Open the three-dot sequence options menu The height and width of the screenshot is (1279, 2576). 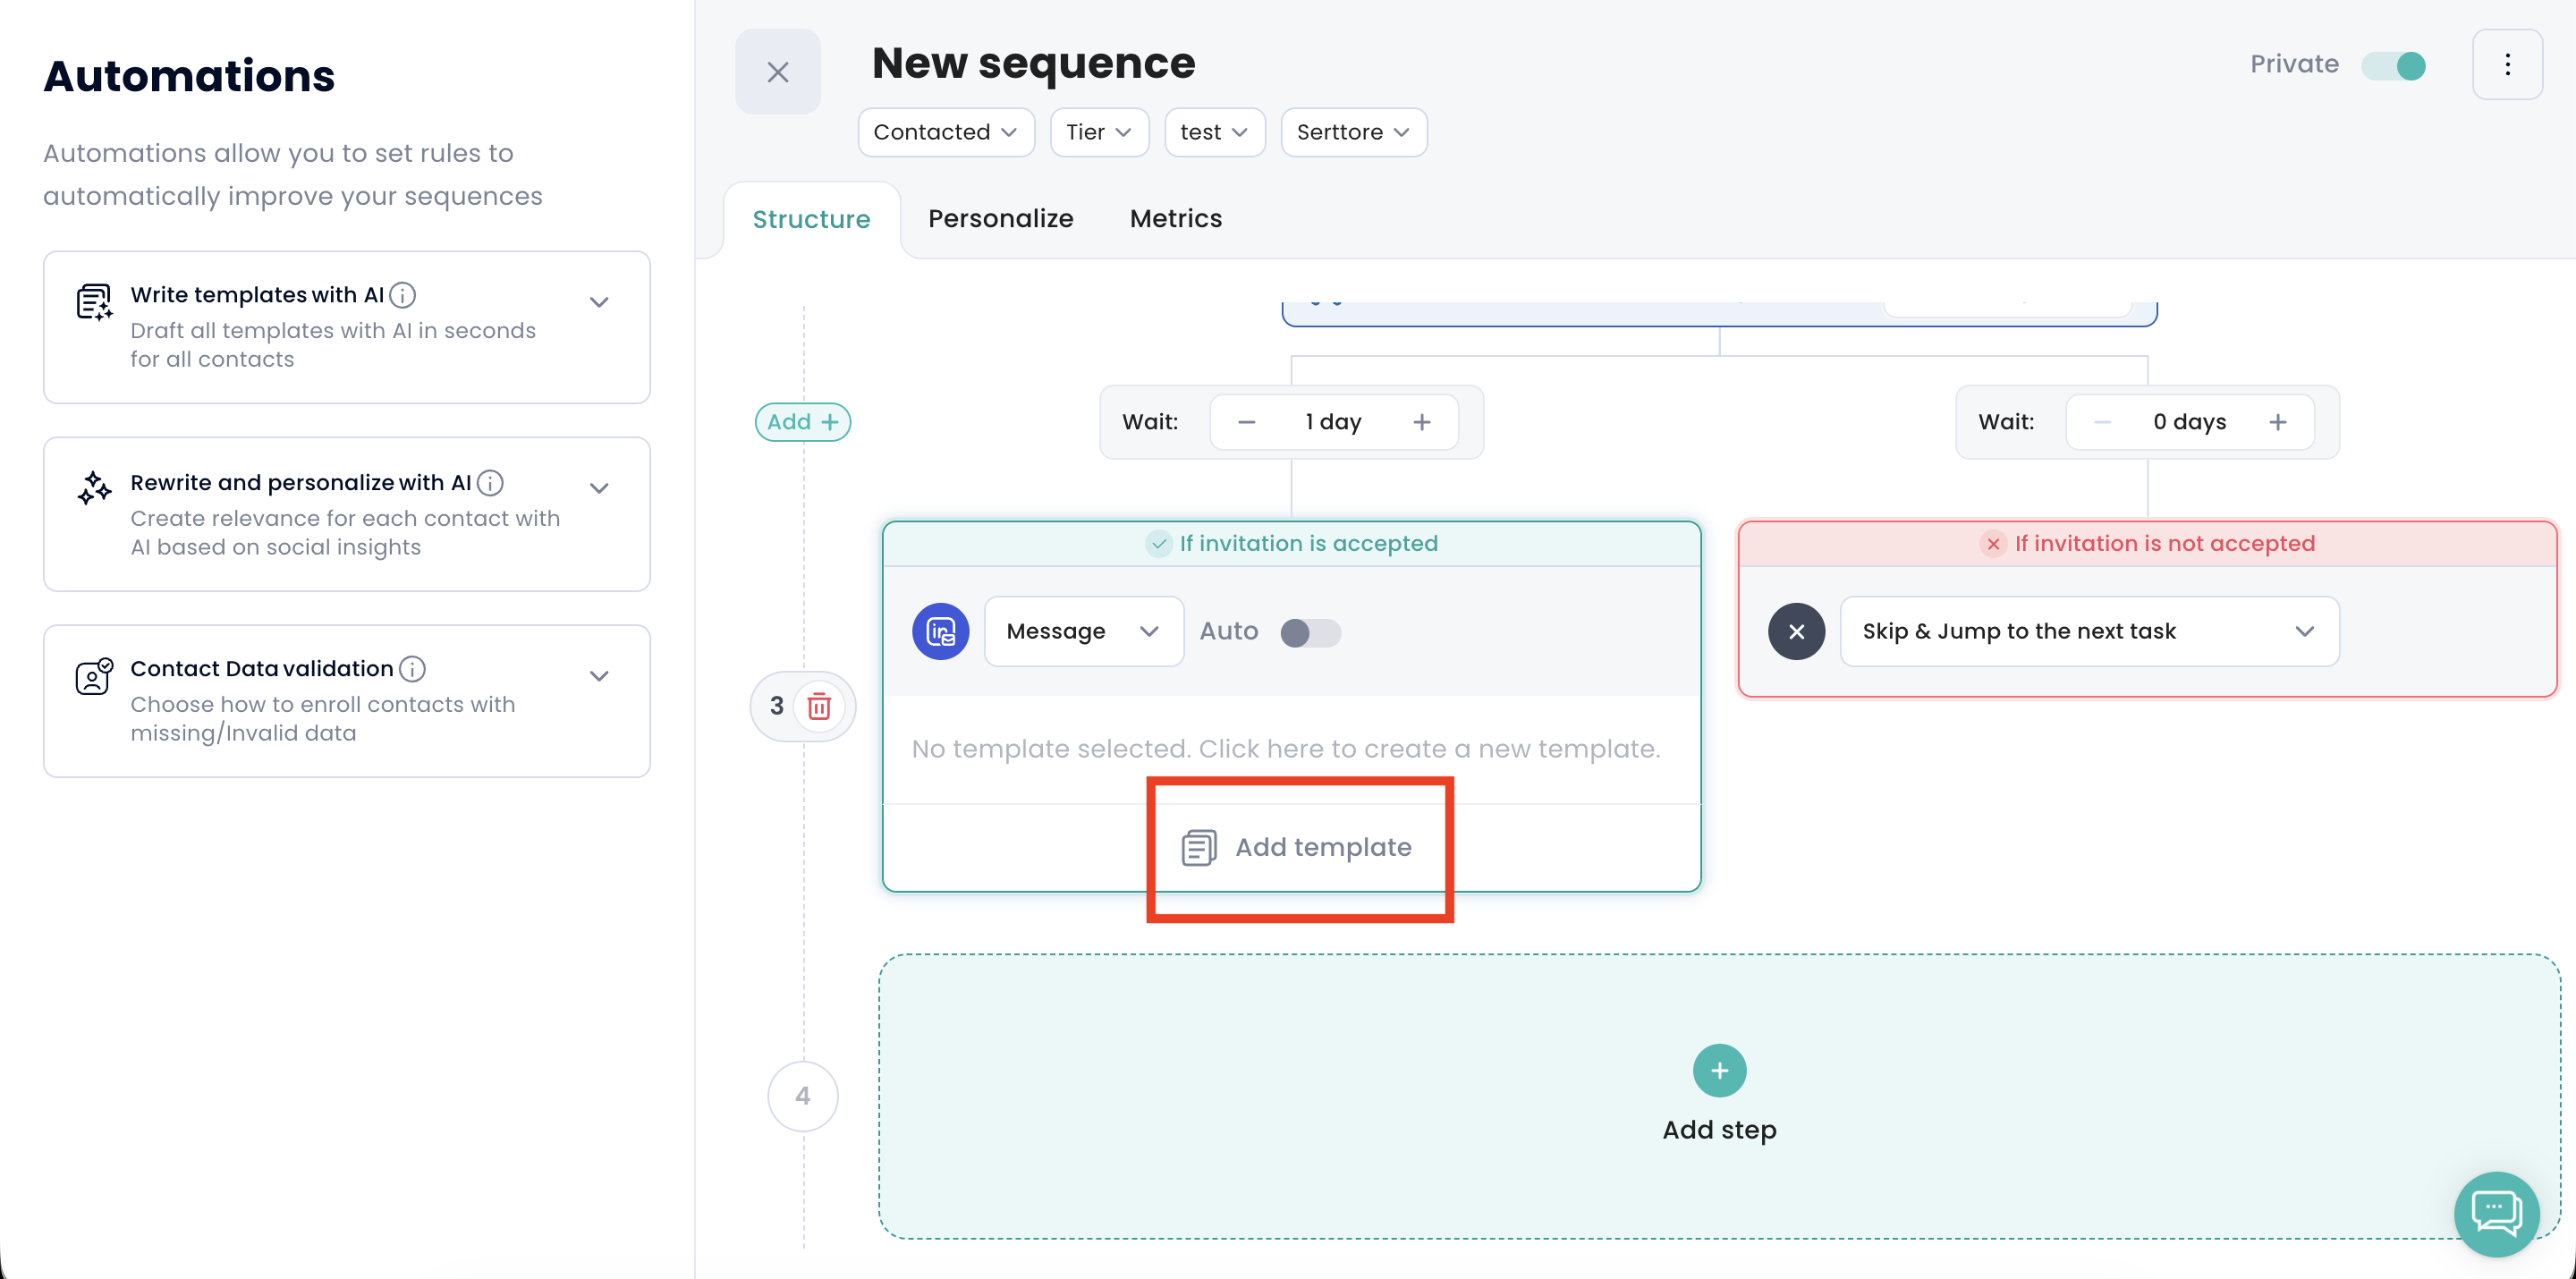2507,65
